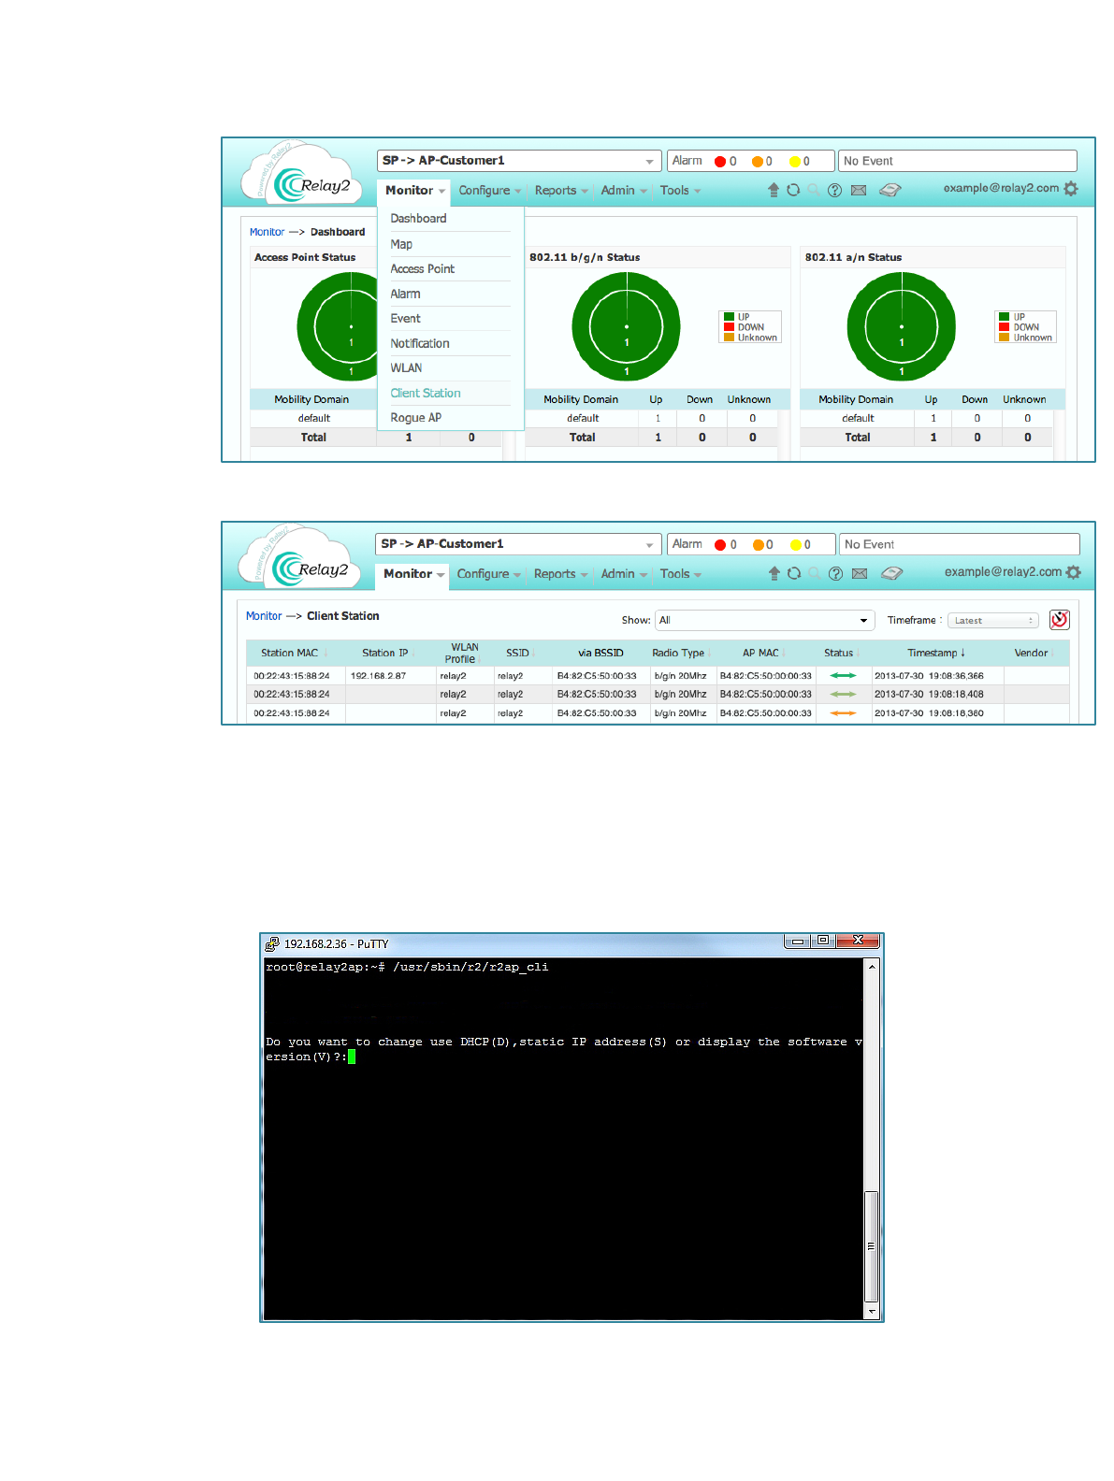Click the orange alarm indicator in Dashboard screenshot
This screenshot has height=1481, width=1114.
click(x=758, y=162)
